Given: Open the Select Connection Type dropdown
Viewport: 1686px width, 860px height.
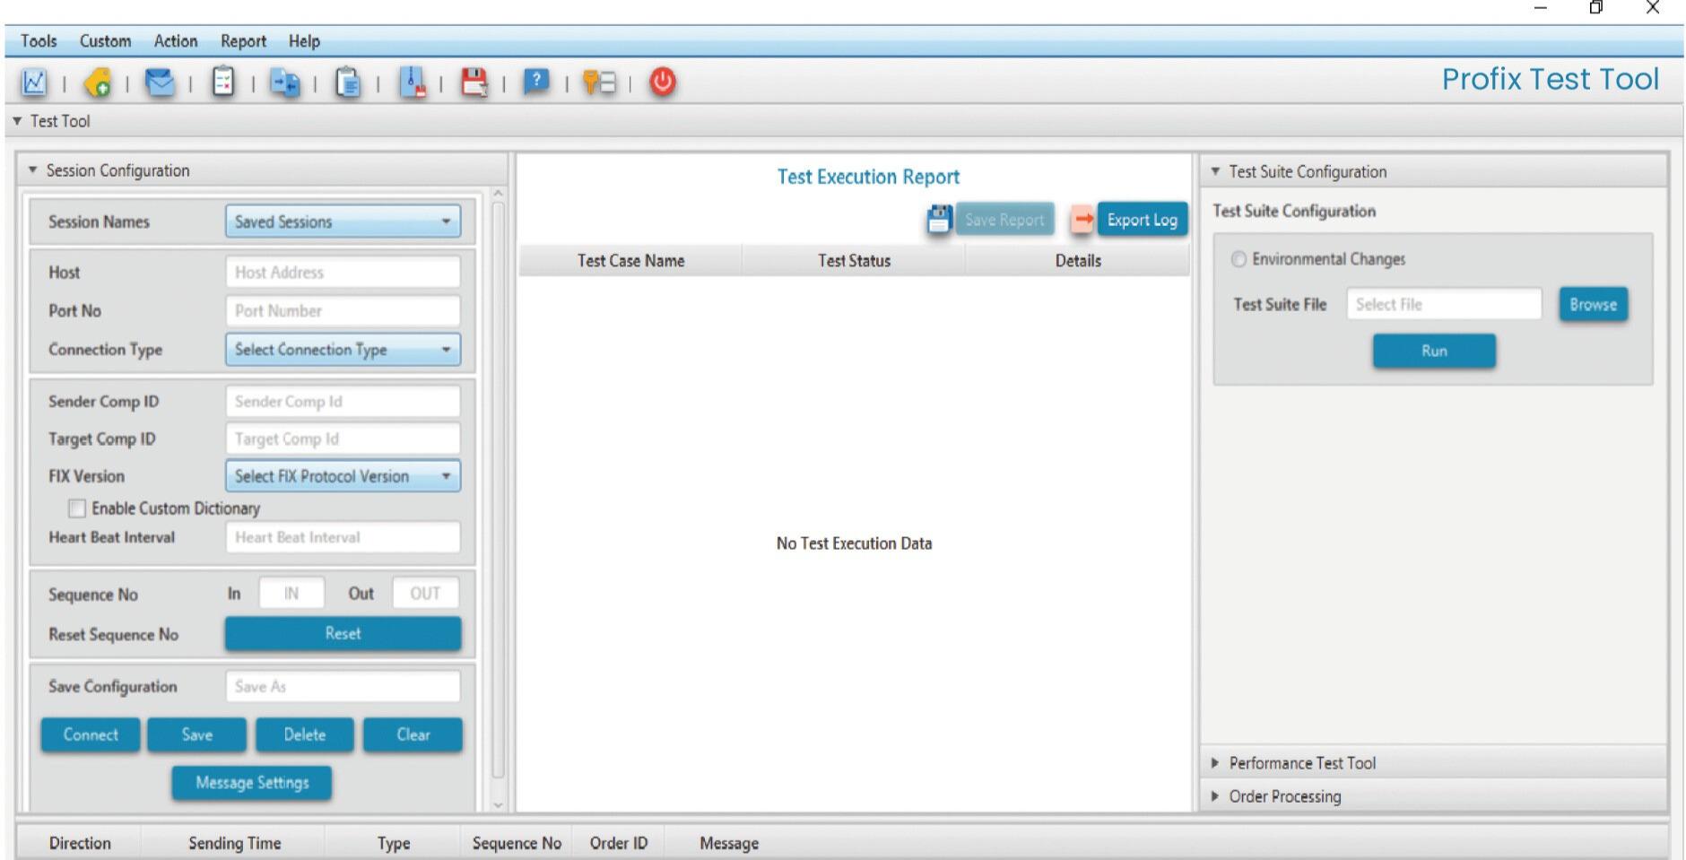Looking at the screenshot, I should 343,350.
